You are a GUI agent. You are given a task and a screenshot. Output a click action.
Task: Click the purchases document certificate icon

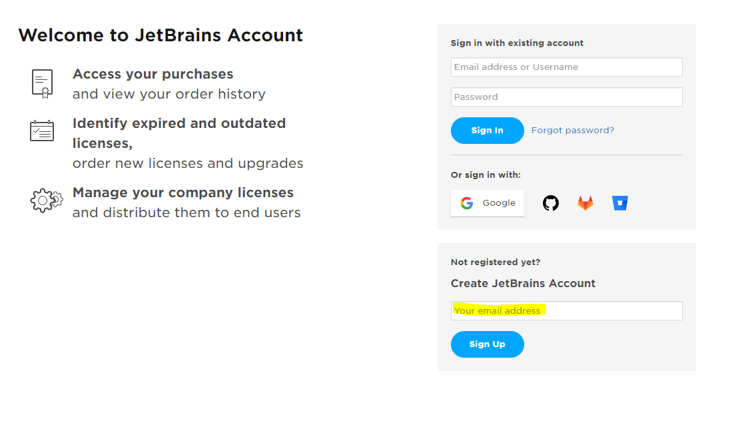[x=43, y=84]
